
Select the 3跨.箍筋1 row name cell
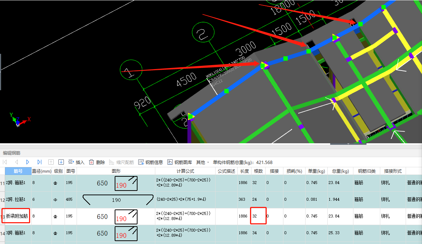18,233
